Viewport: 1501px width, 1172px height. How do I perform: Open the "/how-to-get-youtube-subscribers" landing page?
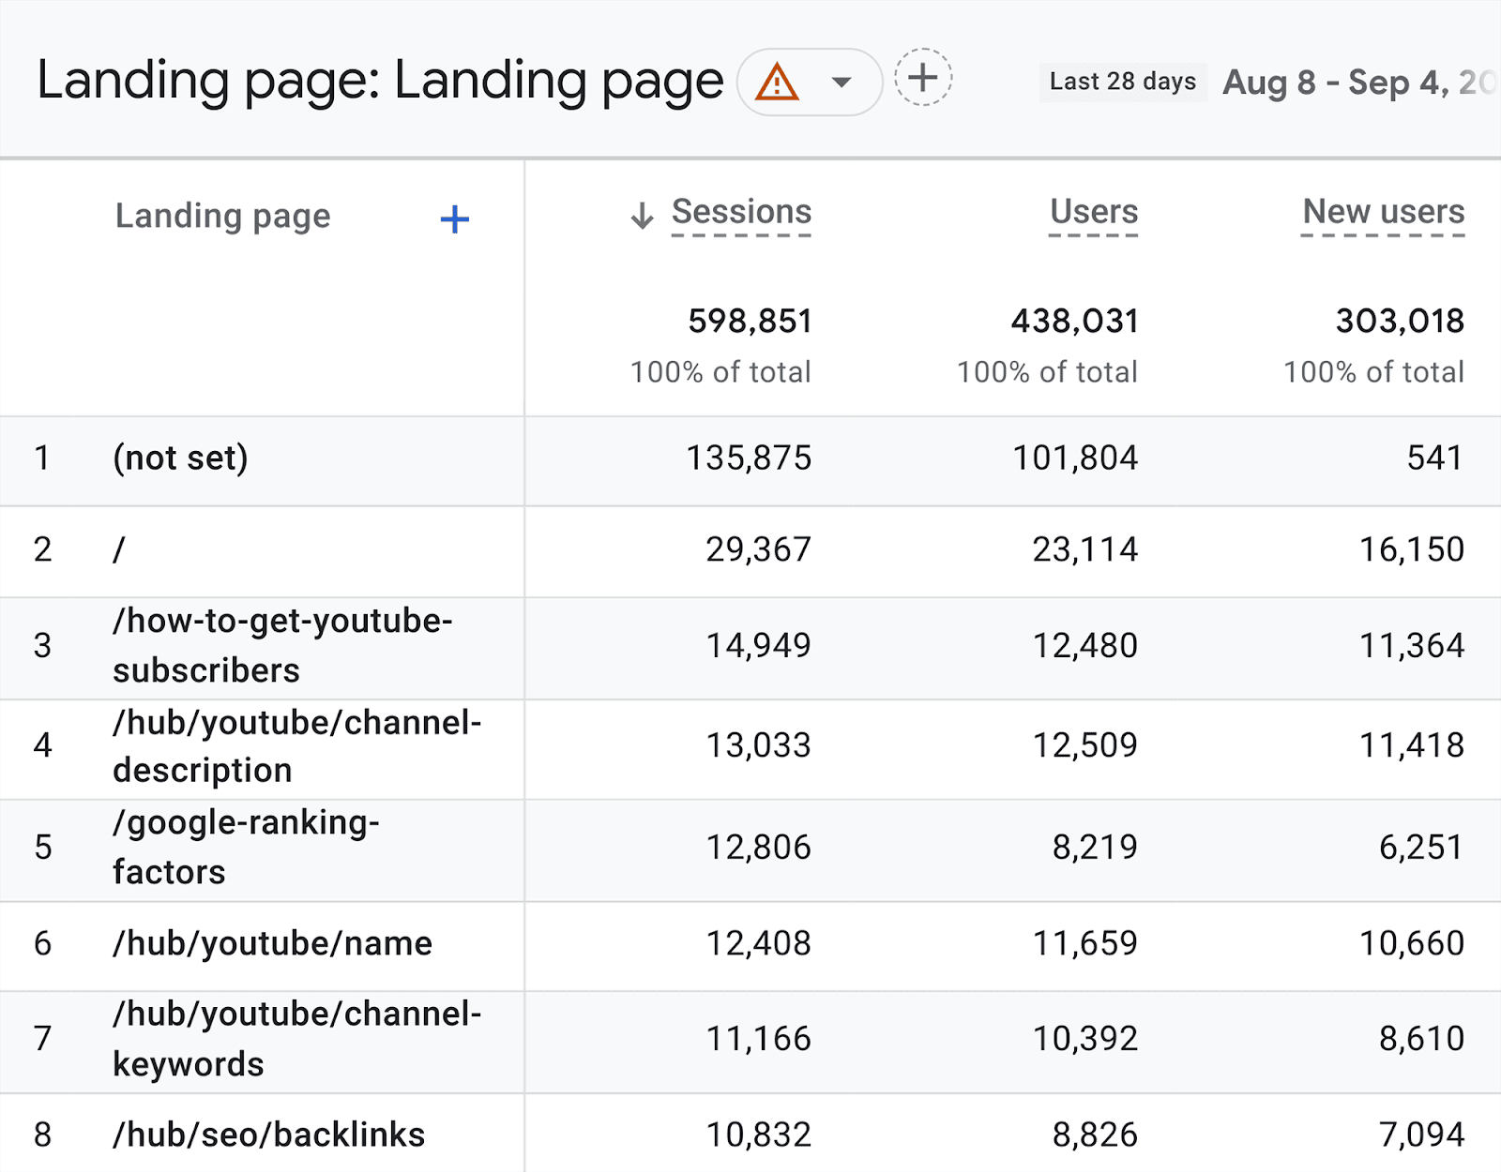point(283,644)
